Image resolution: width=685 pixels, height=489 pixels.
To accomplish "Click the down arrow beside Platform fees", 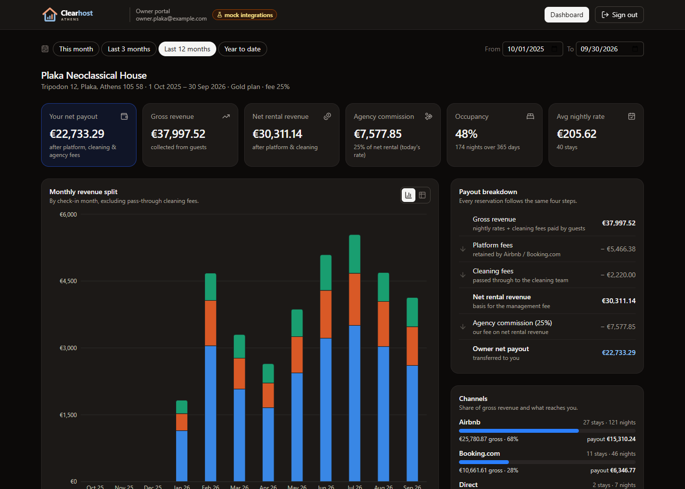I will click(463, 249).
